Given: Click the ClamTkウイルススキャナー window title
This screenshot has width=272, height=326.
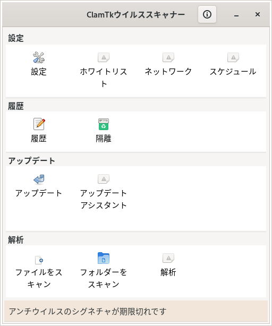Looking at the screenshot, I should 135,14.
